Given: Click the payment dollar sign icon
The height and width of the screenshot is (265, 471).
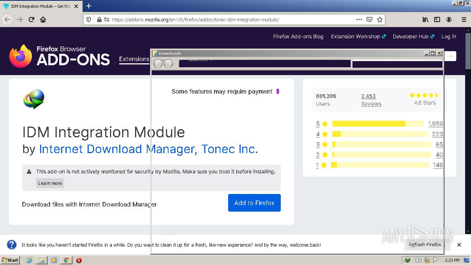Looking at the screenshot, I should [278, 91].
